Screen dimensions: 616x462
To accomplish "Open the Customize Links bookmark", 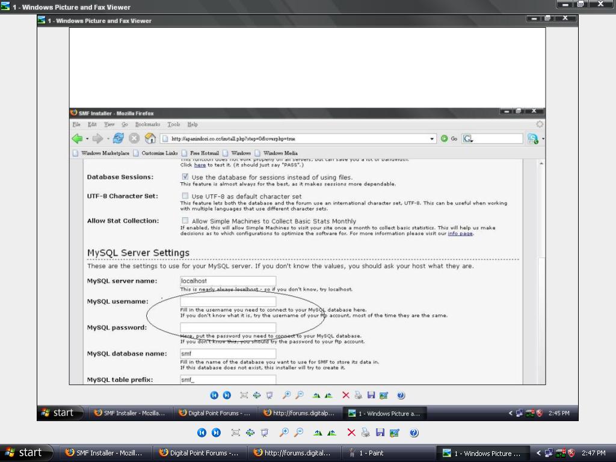I will pyautogui.click(x=156, y=153).
